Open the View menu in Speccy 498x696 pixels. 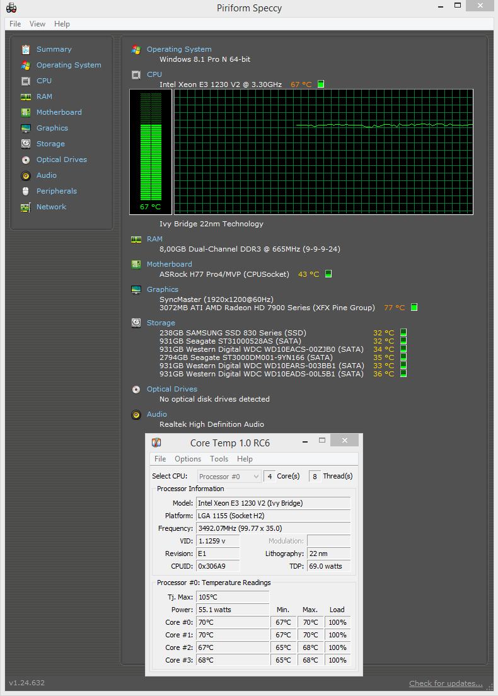pyautogui.click(x=37, y=24)
